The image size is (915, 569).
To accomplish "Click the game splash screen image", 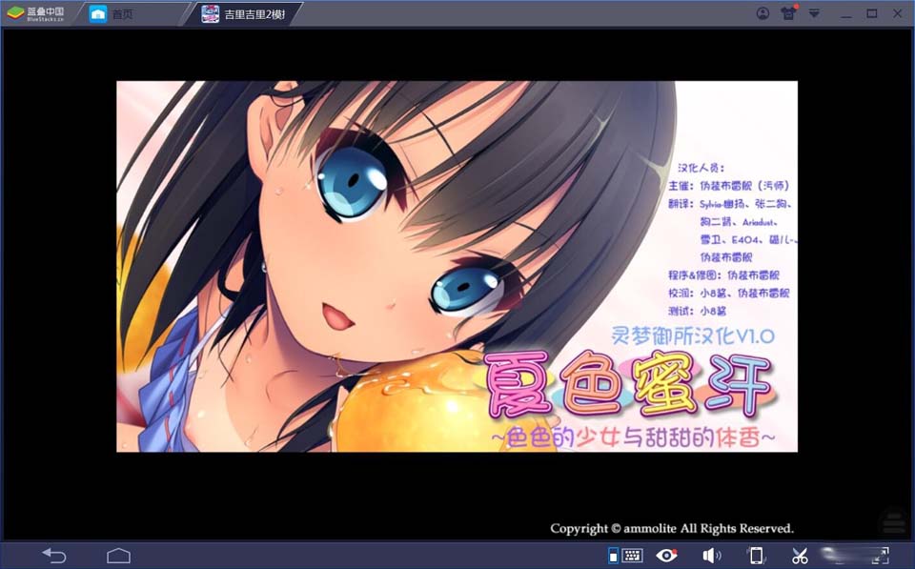I will tap(457, 266).
